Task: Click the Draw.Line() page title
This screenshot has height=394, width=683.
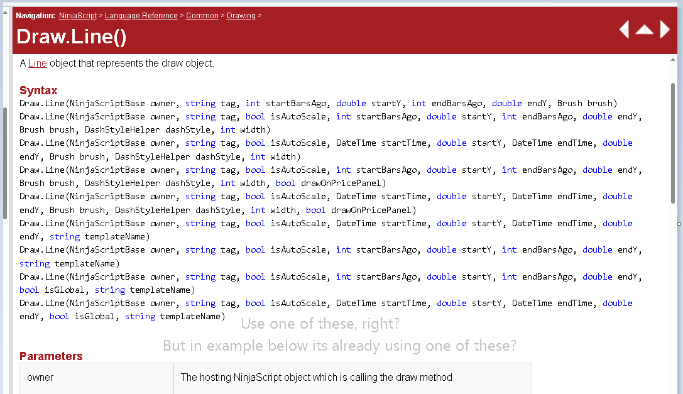Action: tap(72, 36)
